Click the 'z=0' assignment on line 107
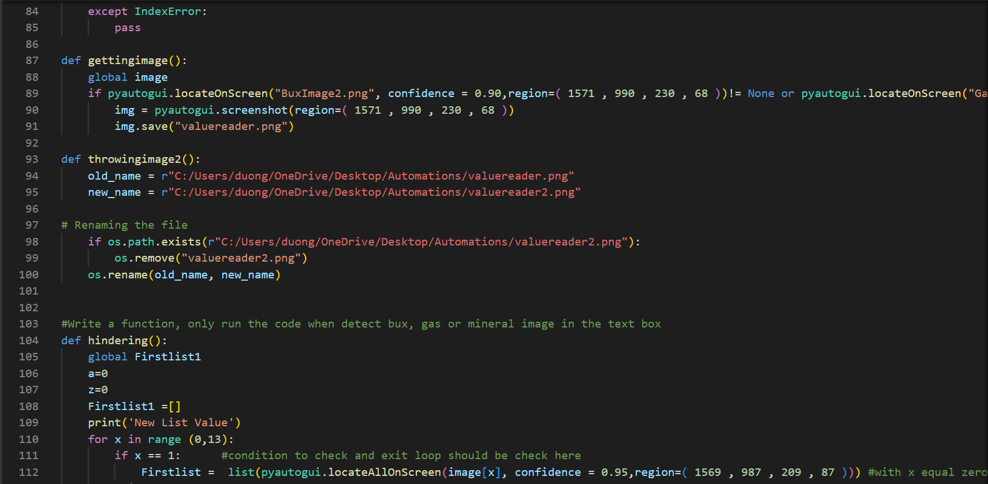 [98, 390]
